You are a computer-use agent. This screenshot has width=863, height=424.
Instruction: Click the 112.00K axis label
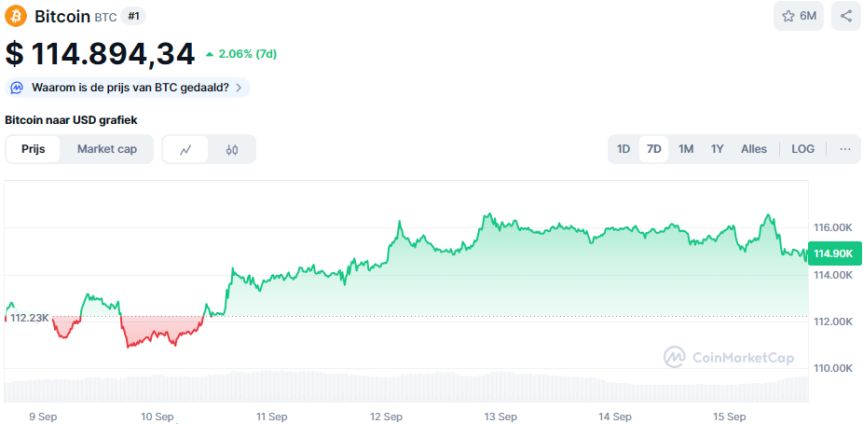[833, 321]
